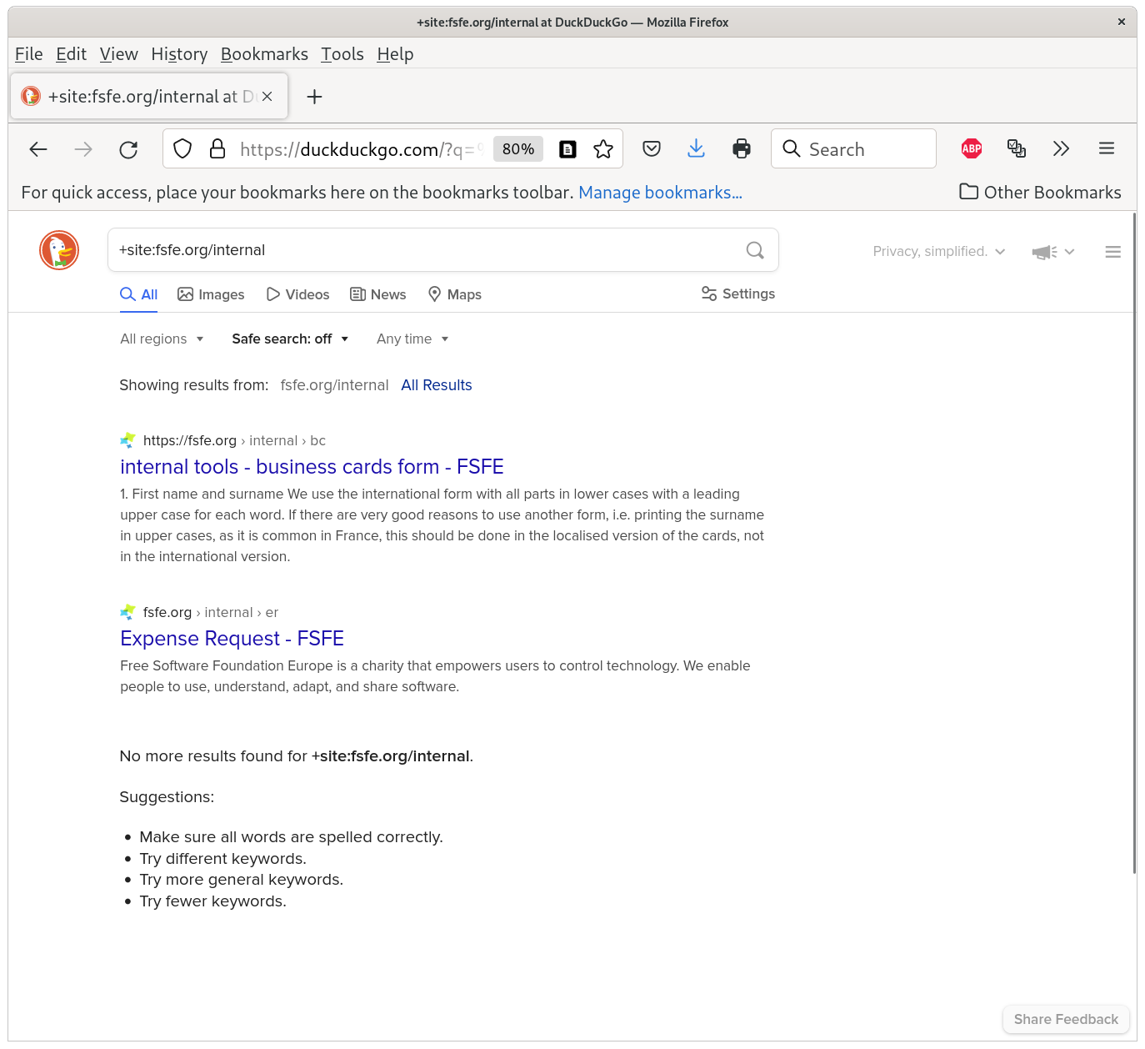
Task: Open the Bookmarks menu
Action: (264, 54)
